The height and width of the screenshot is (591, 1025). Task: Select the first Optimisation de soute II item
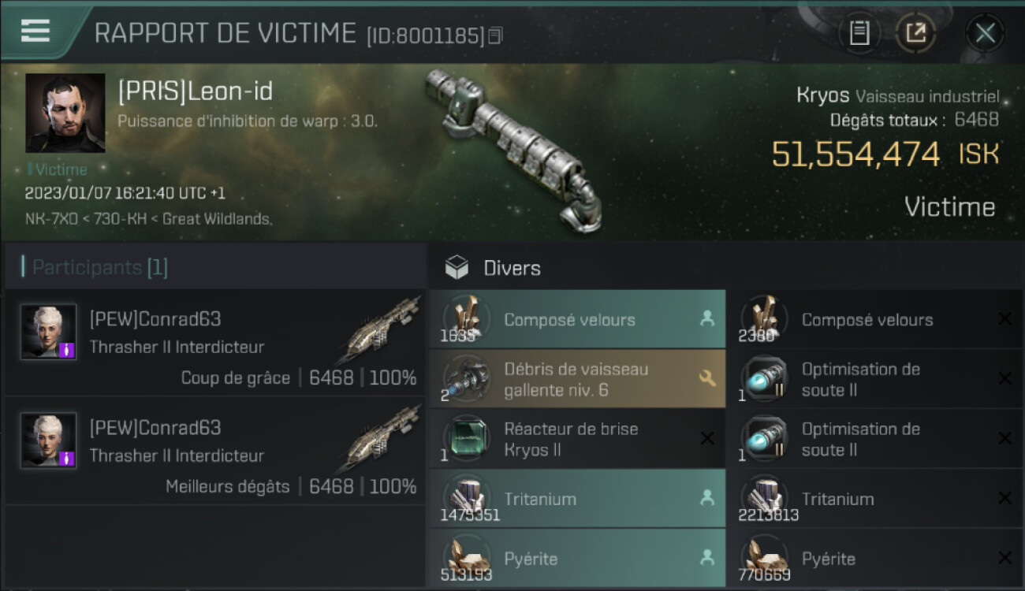(875, 379)
